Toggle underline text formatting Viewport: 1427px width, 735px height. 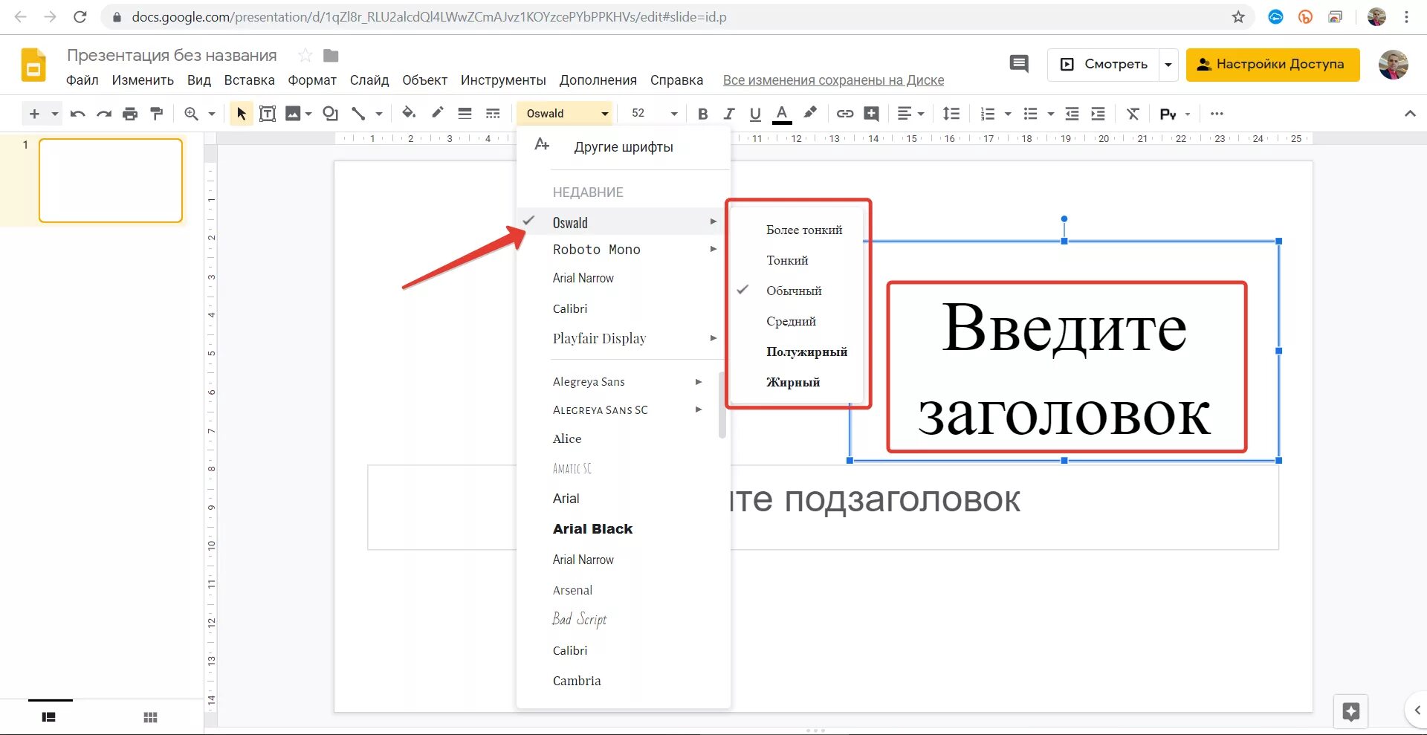[755, 114]
